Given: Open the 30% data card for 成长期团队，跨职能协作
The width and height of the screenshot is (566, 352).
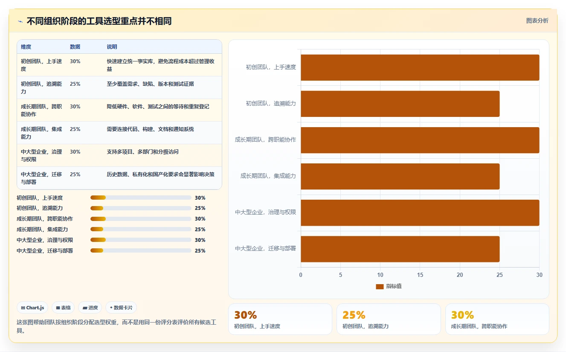Looking at the screenshot, I should (497, 319).
